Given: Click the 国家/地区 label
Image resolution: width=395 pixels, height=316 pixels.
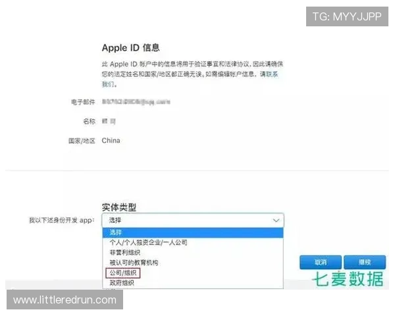Looking at the screenshot, I should pyautogui.click(x=82, y=141).
